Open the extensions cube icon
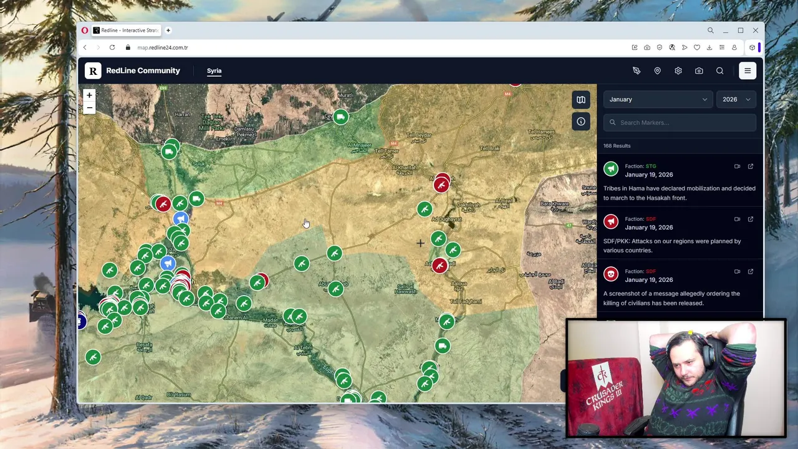 (752, 47)
